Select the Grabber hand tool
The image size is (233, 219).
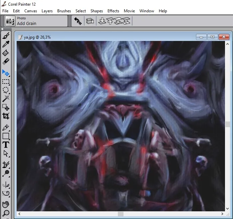[6, 205]
